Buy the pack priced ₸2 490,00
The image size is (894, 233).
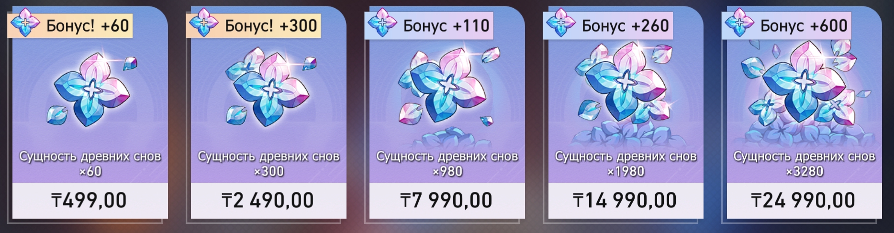[268, 200]
